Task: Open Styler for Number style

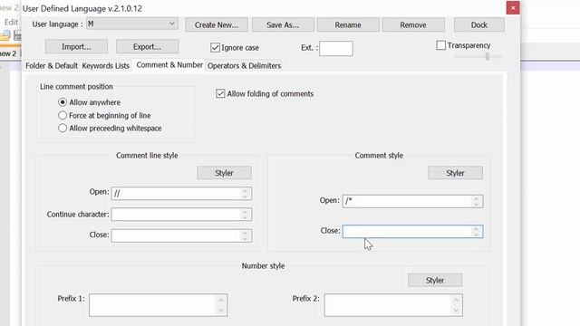Action: click(x=435, y=281)
